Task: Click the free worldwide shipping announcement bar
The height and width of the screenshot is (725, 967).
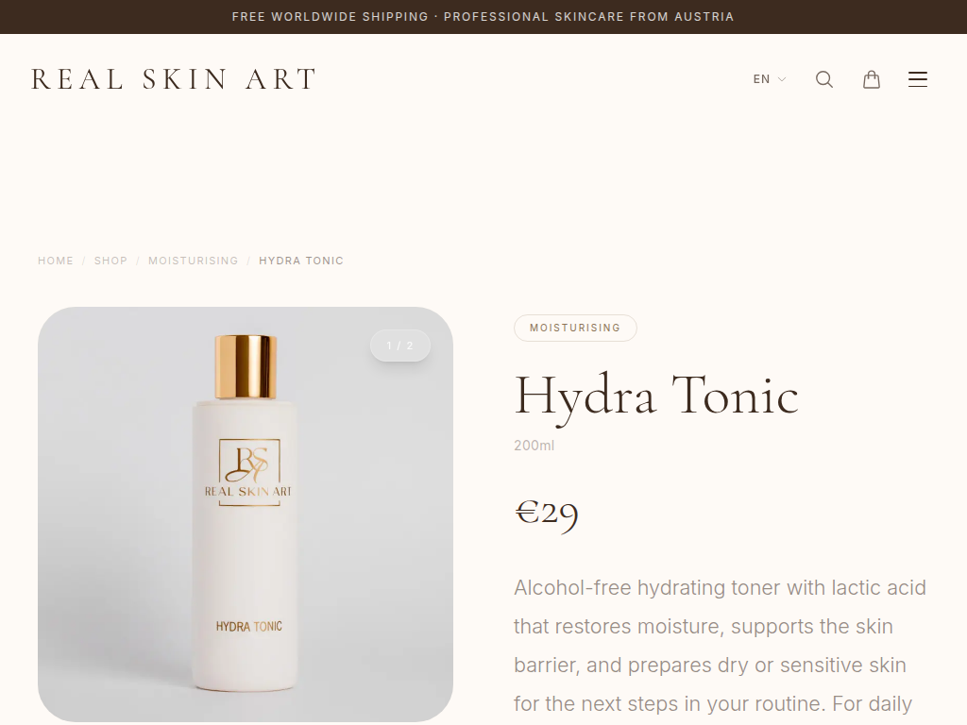Action: (x=483, y=17)
